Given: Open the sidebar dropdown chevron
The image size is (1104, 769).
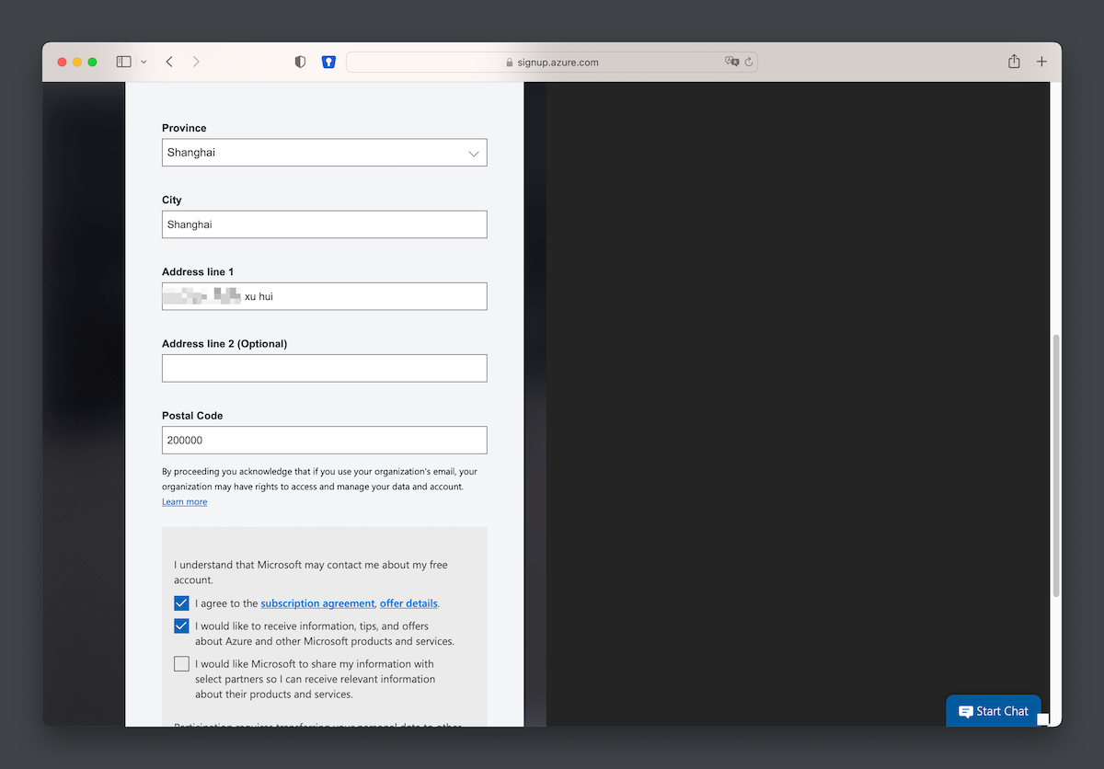Looking at the screenshot, I should 144,62.
